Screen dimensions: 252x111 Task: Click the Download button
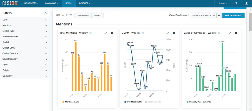click(83, 15)
